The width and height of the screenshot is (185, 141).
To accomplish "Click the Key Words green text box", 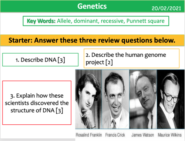I will 96,21.
